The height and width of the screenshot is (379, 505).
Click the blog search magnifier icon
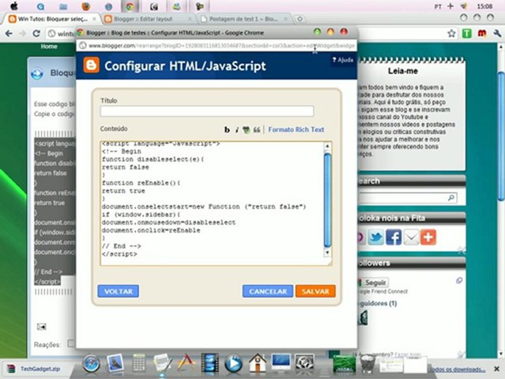click(451, 197)
